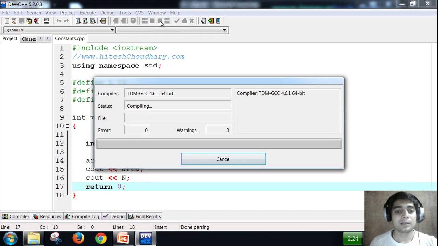
Task: Click the Compile toolbar icon
Action: coord(145,21)
